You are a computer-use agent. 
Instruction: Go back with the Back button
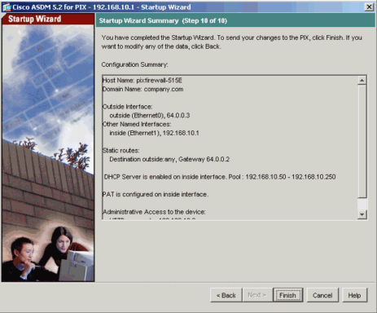point(226,295)
